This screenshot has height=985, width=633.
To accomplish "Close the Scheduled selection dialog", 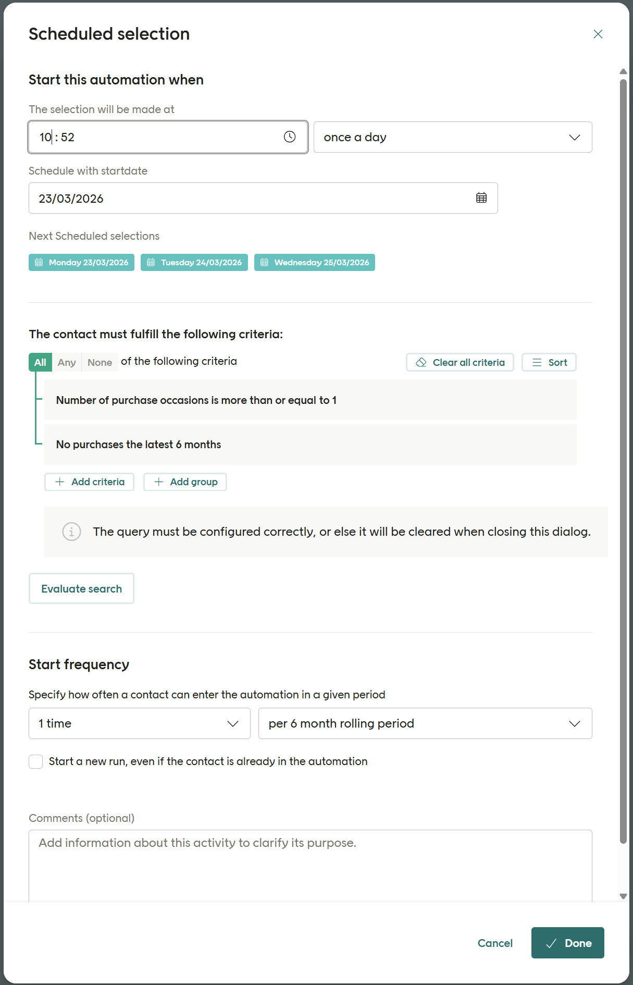I will point(598,34).
